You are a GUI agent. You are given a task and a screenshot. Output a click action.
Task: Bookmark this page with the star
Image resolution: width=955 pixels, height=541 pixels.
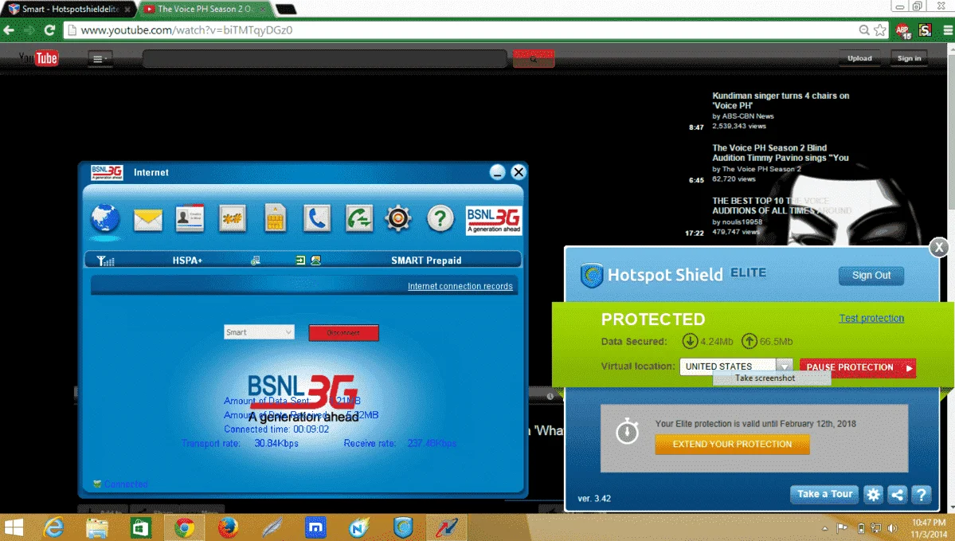click(880, 29)
